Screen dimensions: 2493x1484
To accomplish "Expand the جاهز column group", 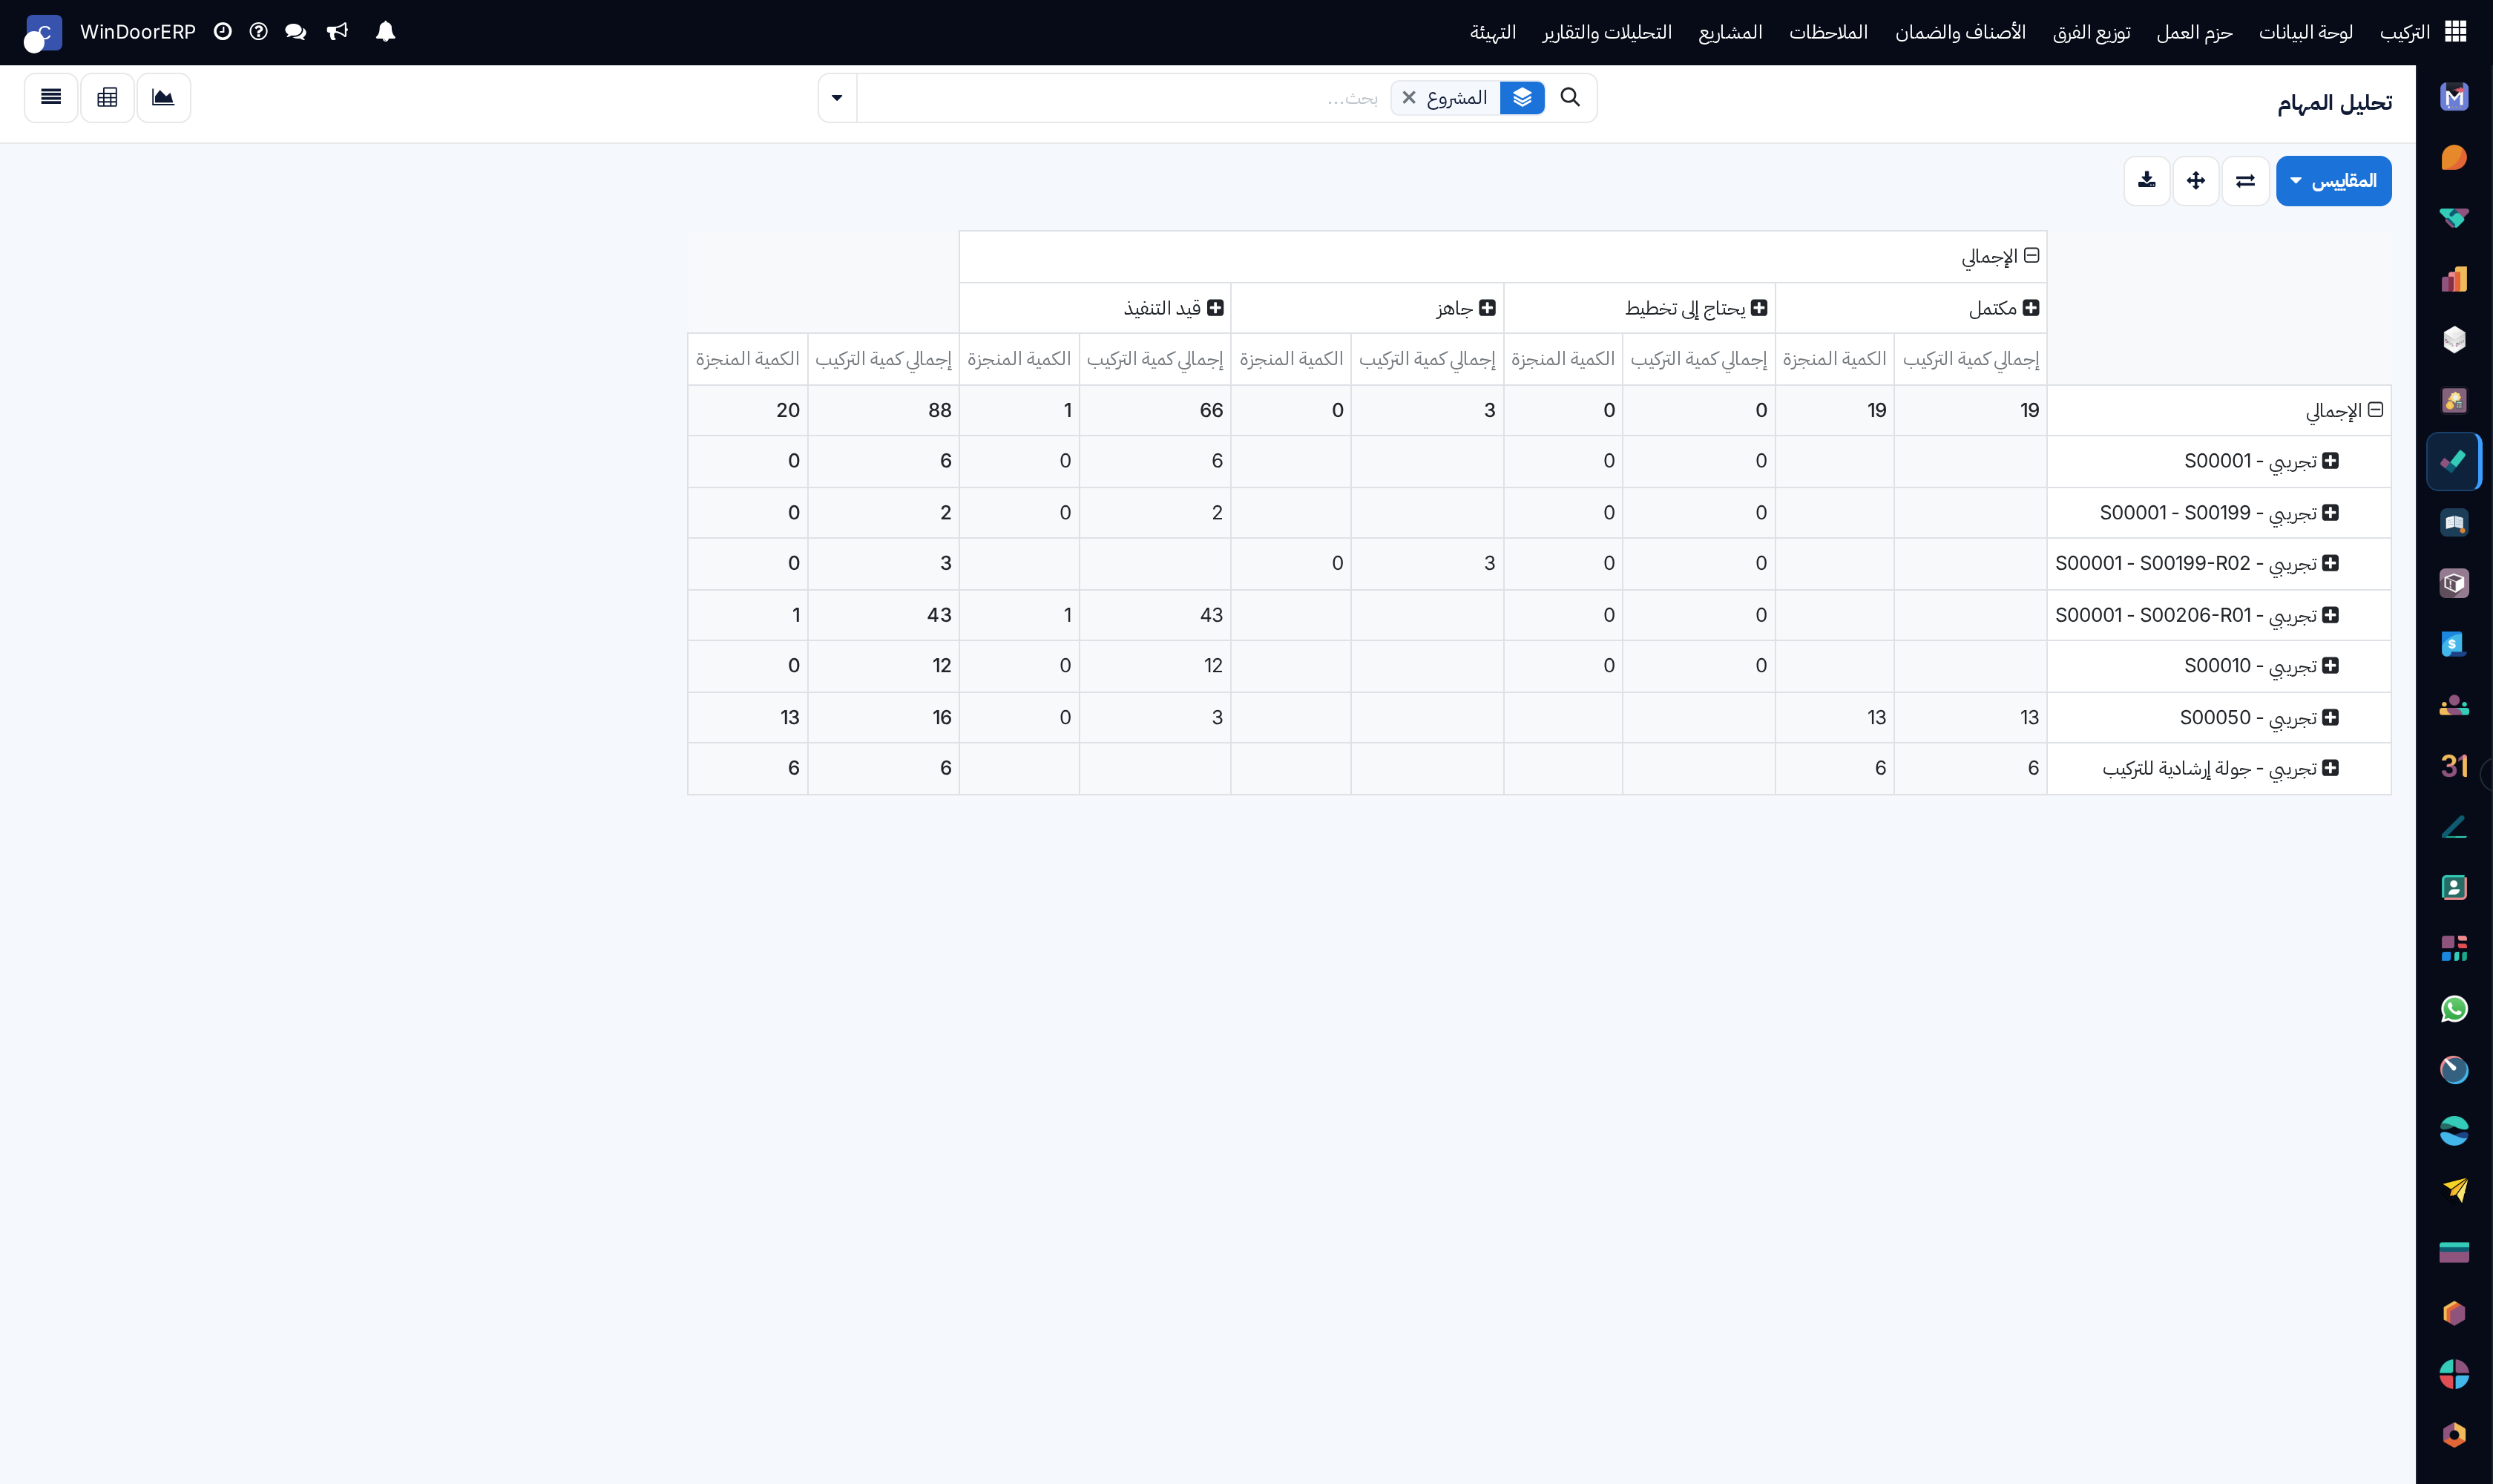I will (x=1487, y=308).
